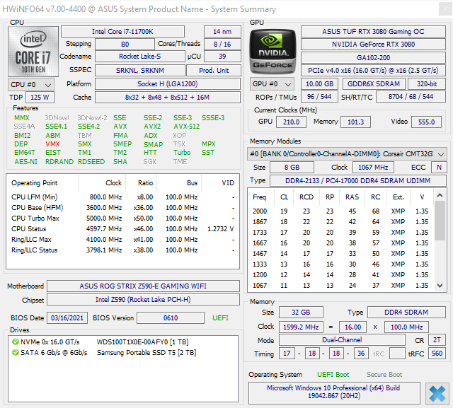Click the grayed Secure Boot label
The width and height of the screenshot is (453, 408).
pos(384,375)
